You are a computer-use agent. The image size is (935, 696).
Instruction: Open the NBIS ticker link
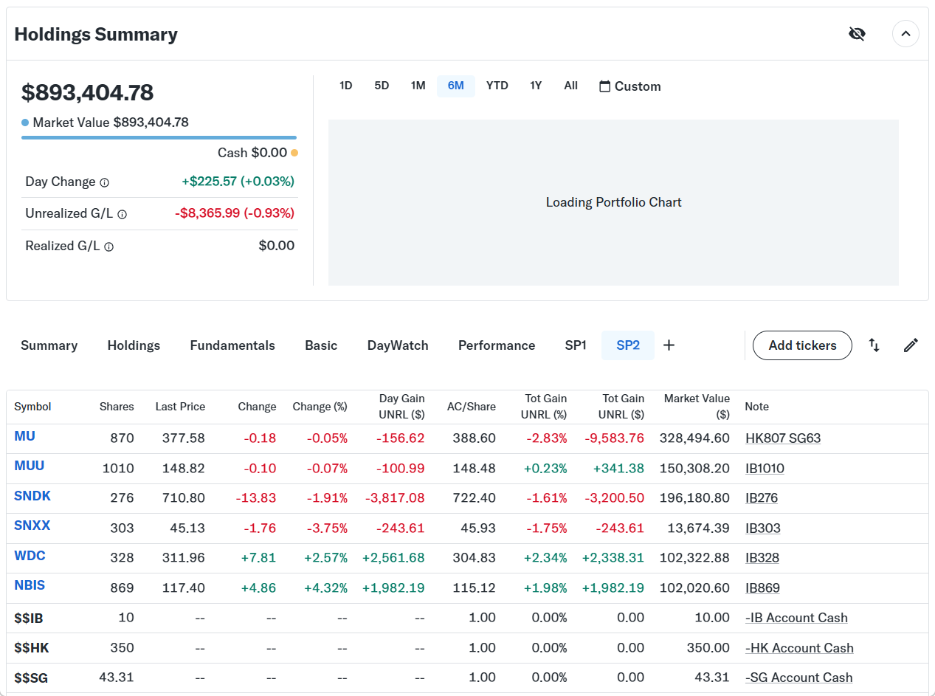30,585
